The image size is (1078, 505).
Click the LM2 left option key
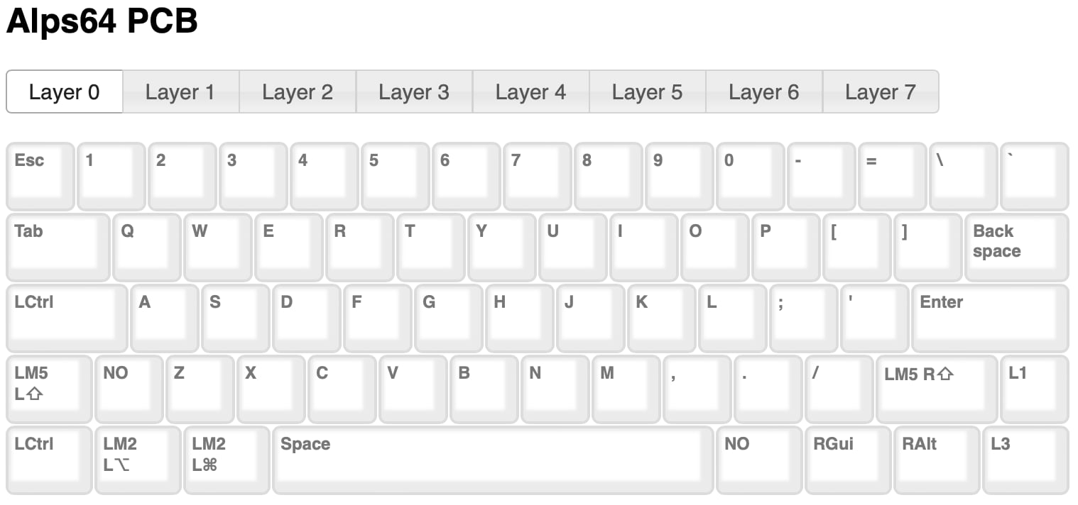click(x=138, y=460)
